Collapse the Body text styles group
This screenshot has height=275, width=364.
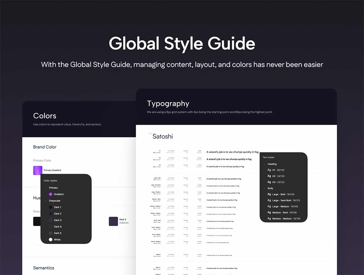(265, 188)
